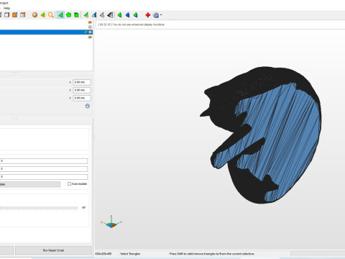Image resolution: width=345 pixels, height=259 pixels.
Task: Click the red circle icon in the selected row
Action: coord(90,32)
